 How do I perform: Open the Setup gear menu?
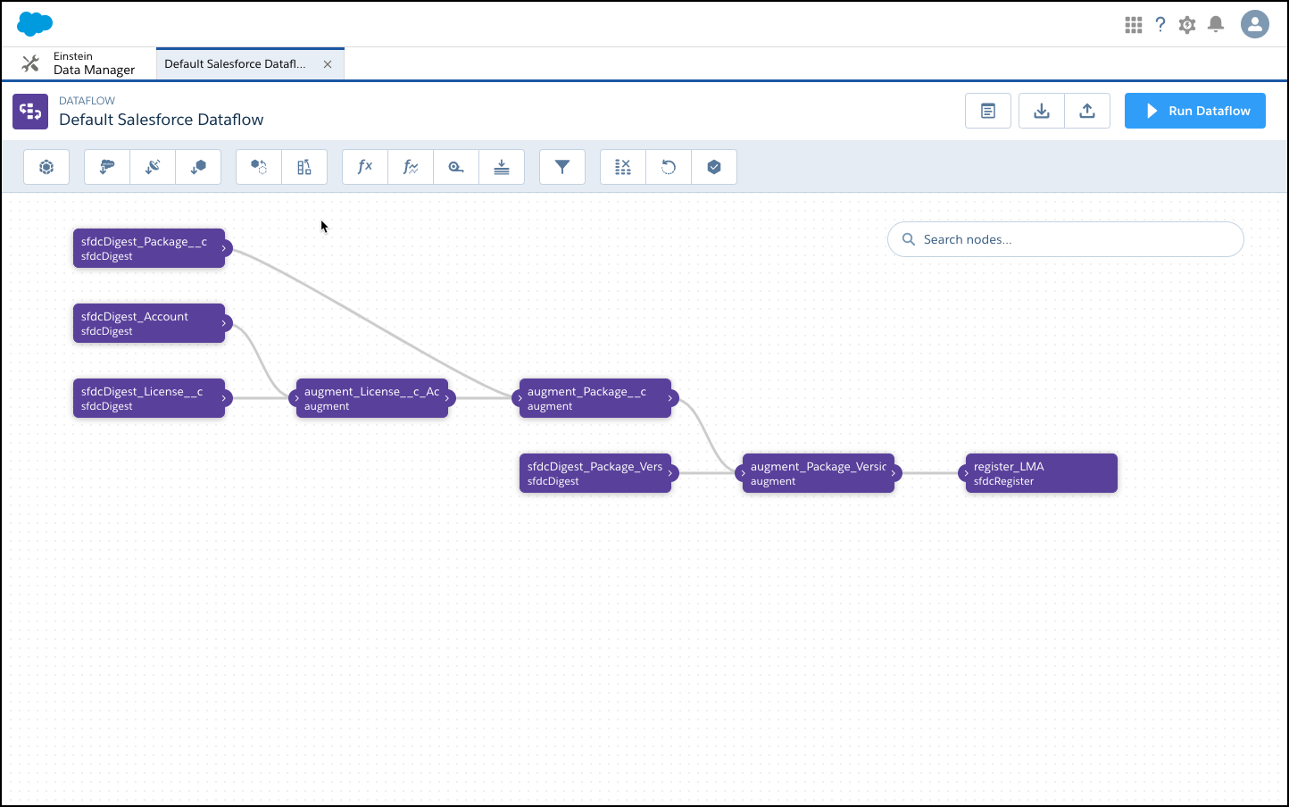(1187, 25)
